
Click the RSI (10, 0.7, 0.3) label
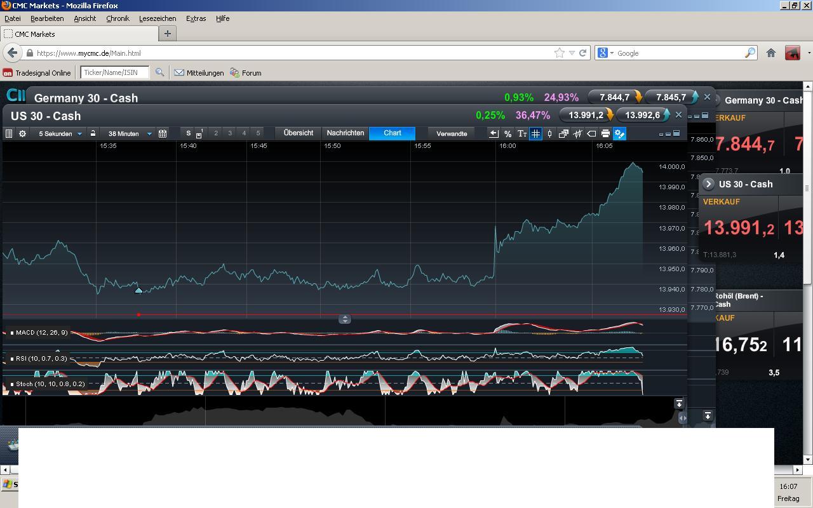[39, 359]
